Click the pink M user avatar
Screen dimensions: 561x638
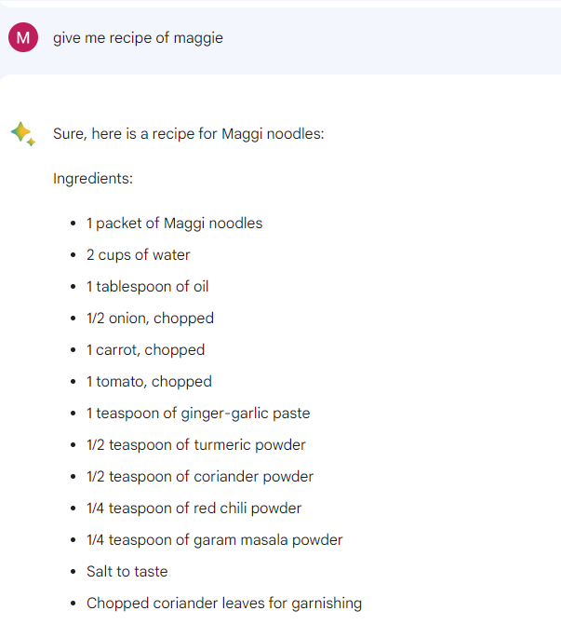click(x=23, y=37)
